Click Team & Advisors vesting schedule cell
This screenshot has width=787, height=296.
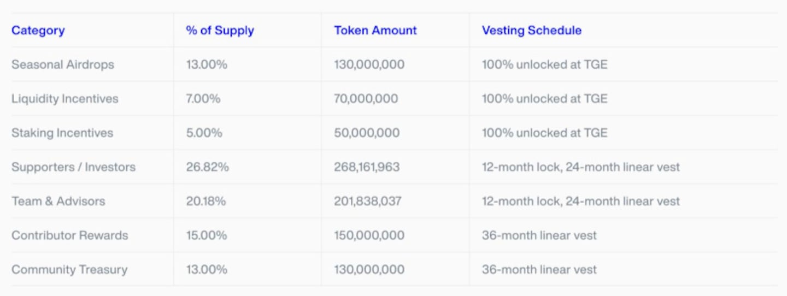(580, 201)
